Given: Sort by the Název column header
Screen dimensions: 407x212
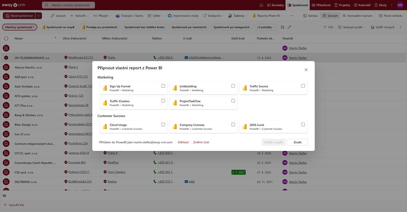Looking at the screenshot, I should (19, 38).
